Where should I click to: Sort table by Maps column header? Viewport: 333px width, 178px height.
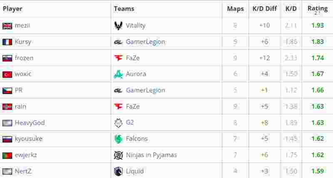tap(235, 9)
